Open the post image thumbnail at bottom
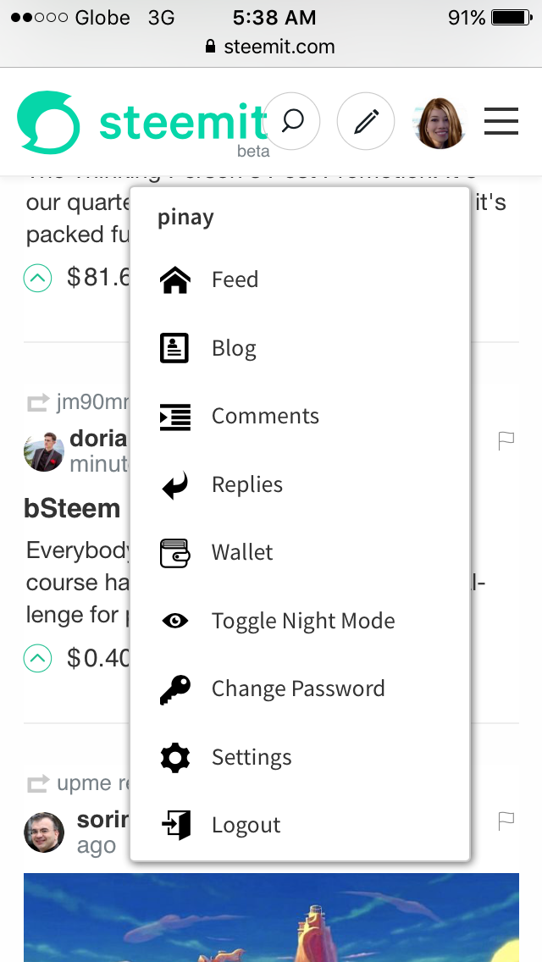This screenshot has height=962, width=542. point(271,917)
